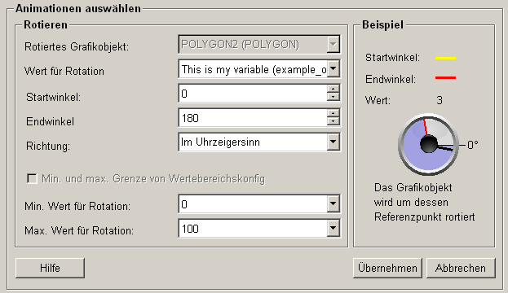Toggle Min. und max. Grenze checkbox
This screenshot has width=508, height=293.
32,178
